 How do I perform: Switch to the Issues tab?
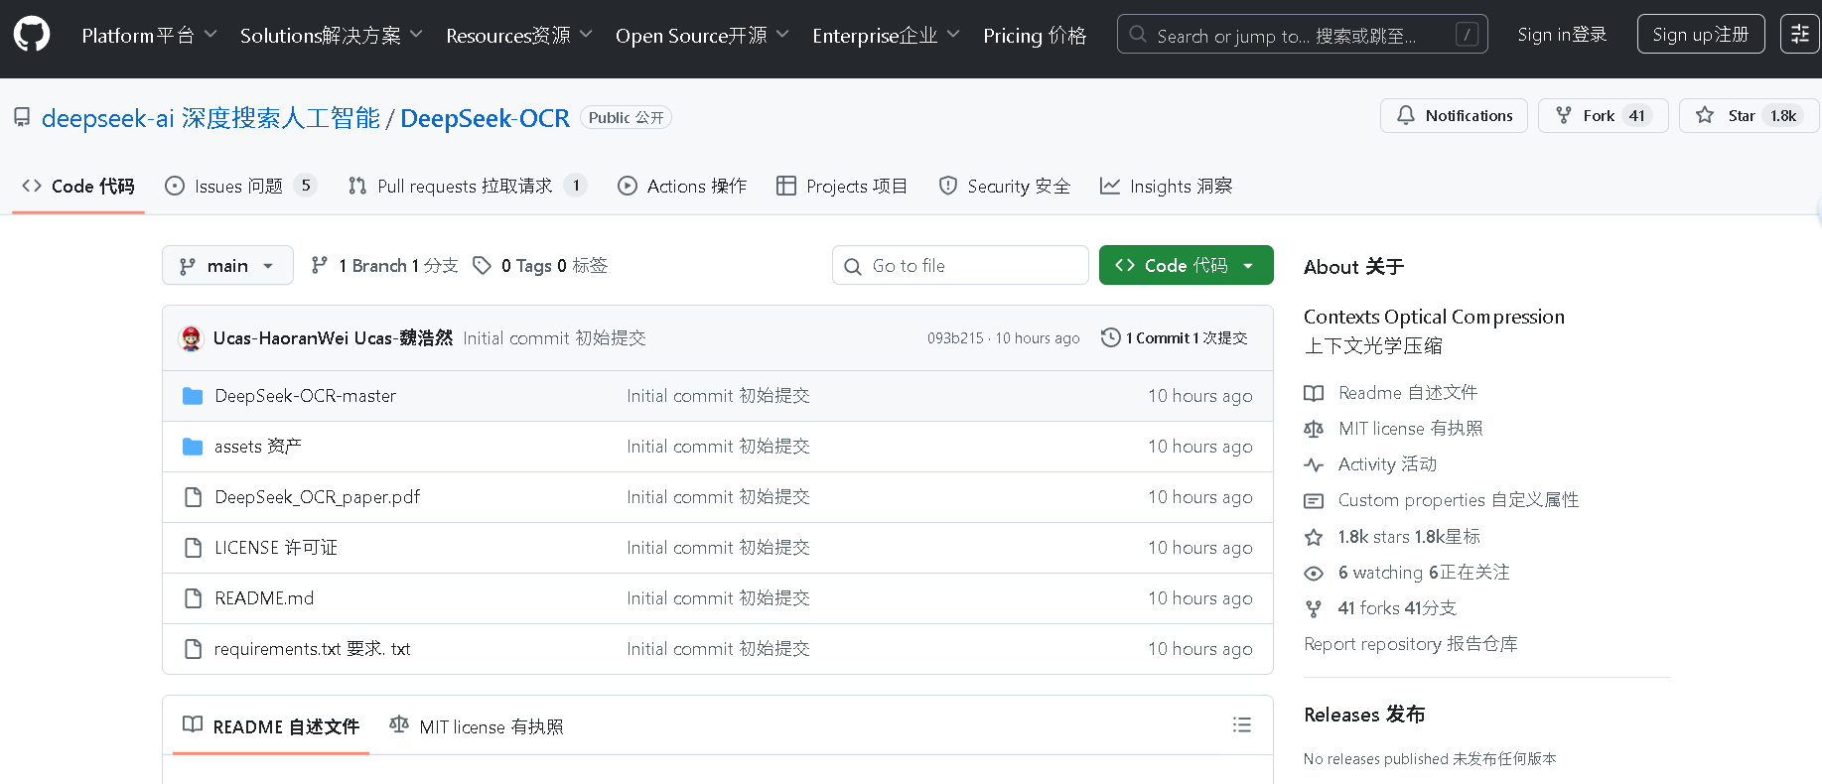point(240,186)
